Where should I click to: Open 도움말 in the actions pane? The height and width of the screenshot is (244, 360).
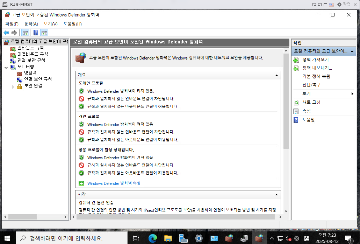(309, 120)
